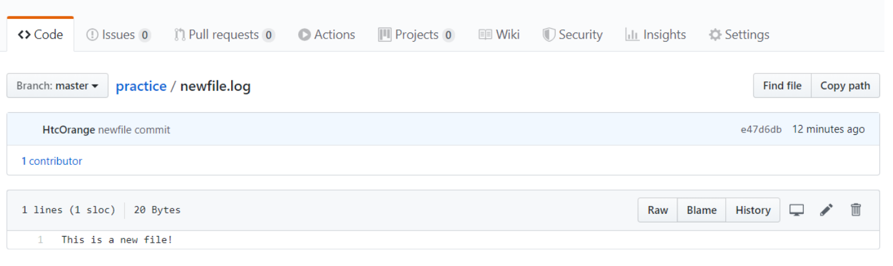Open file in GitHub Desktop monitor icon

coord(797,210)
